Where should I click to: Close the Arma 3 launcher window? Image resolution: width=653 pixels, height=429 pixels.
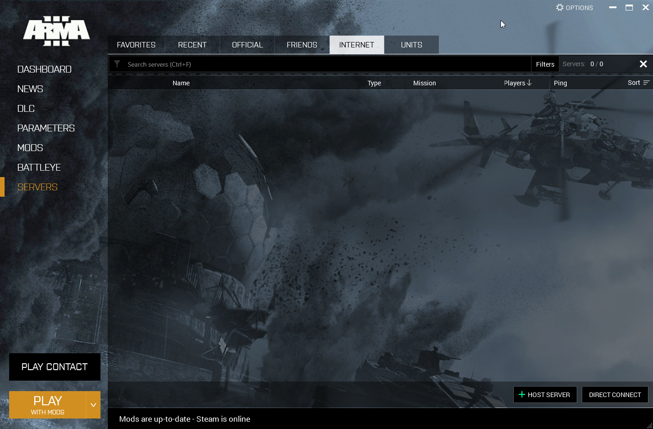646,7
